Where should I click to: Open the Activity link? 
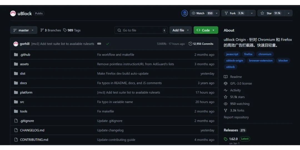pyautogui.click(x=232, y=90)
